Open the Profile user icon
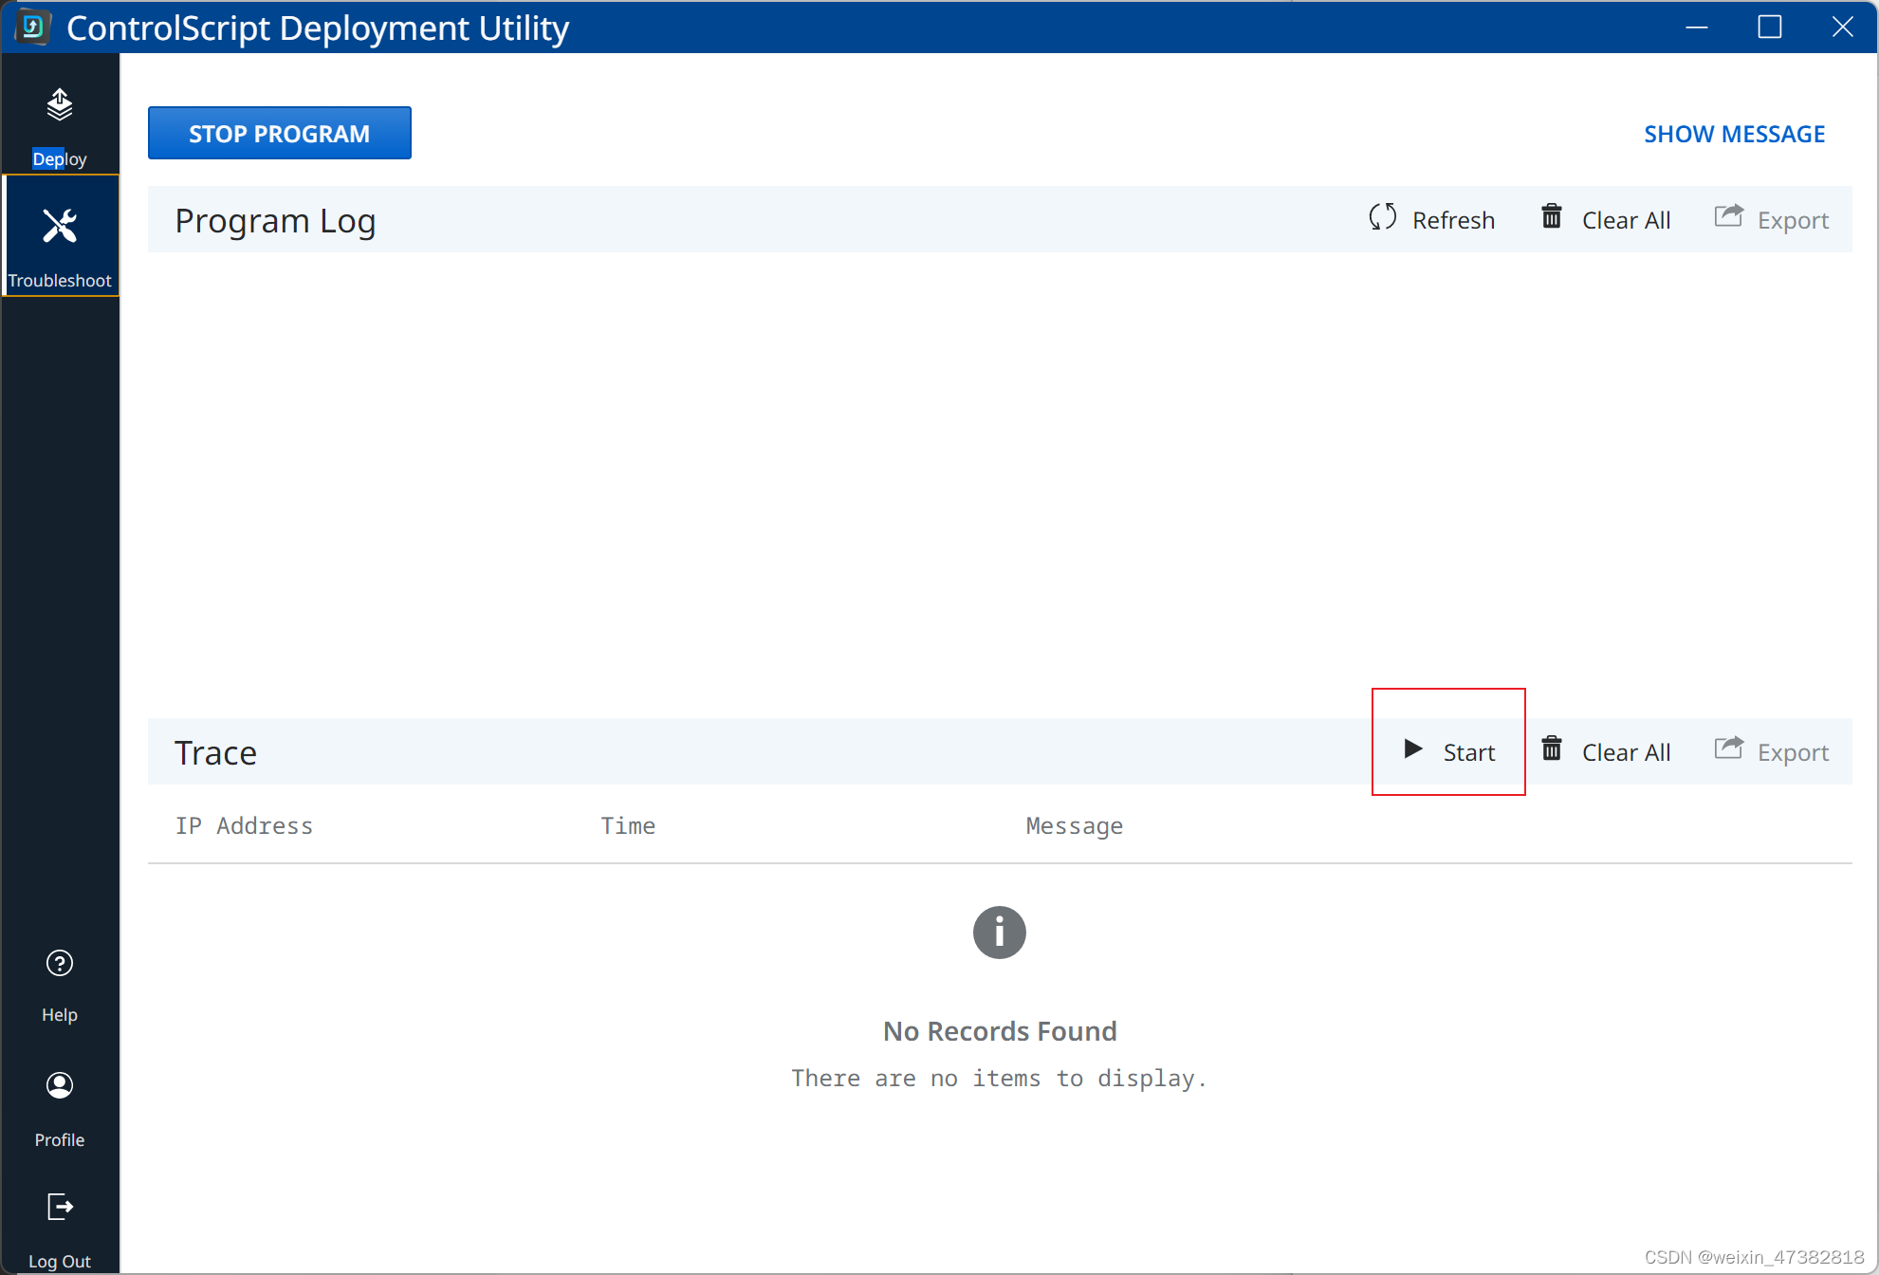Screen dimensions: 1879x1275 (x=59, y=1085)
